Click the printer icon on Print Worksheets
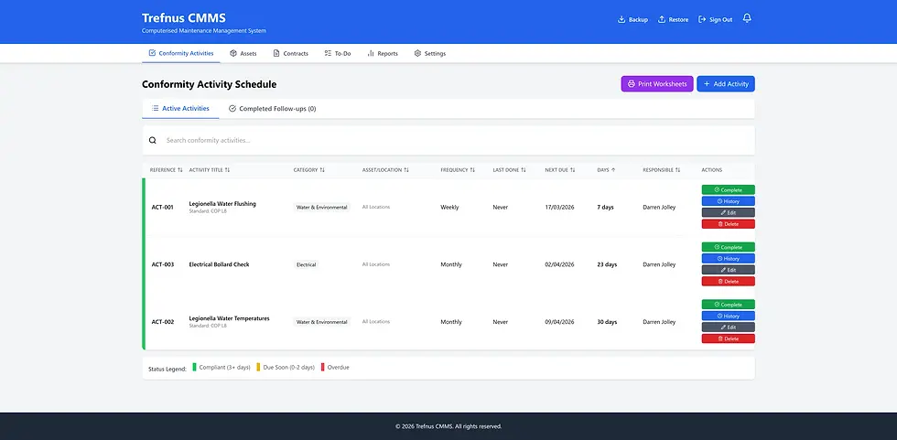Viewport: 897px width, 440px height. point(632,84)
